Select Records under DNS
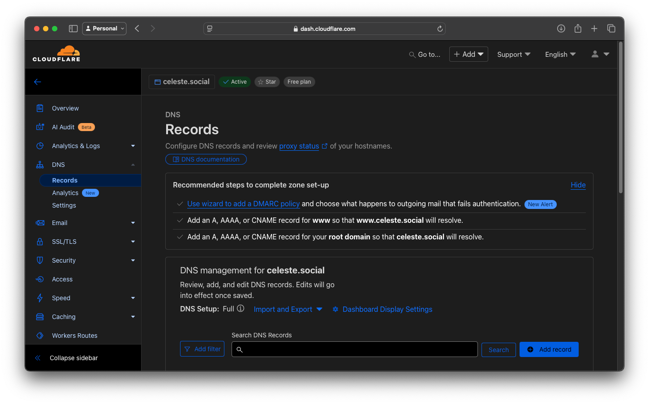649x404 pixels. coord(90,180)
